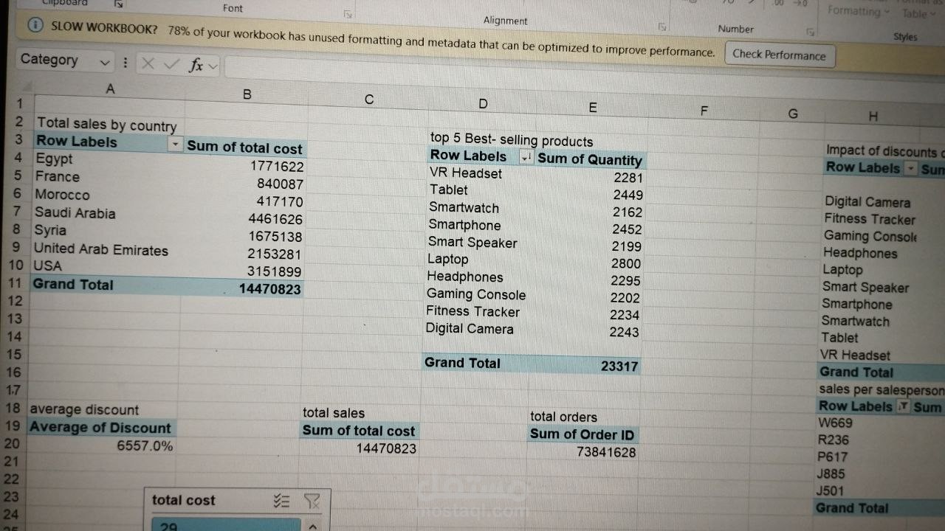Select row 11 header
Viewport: 945px width, 531px height.
click(16, 282)
